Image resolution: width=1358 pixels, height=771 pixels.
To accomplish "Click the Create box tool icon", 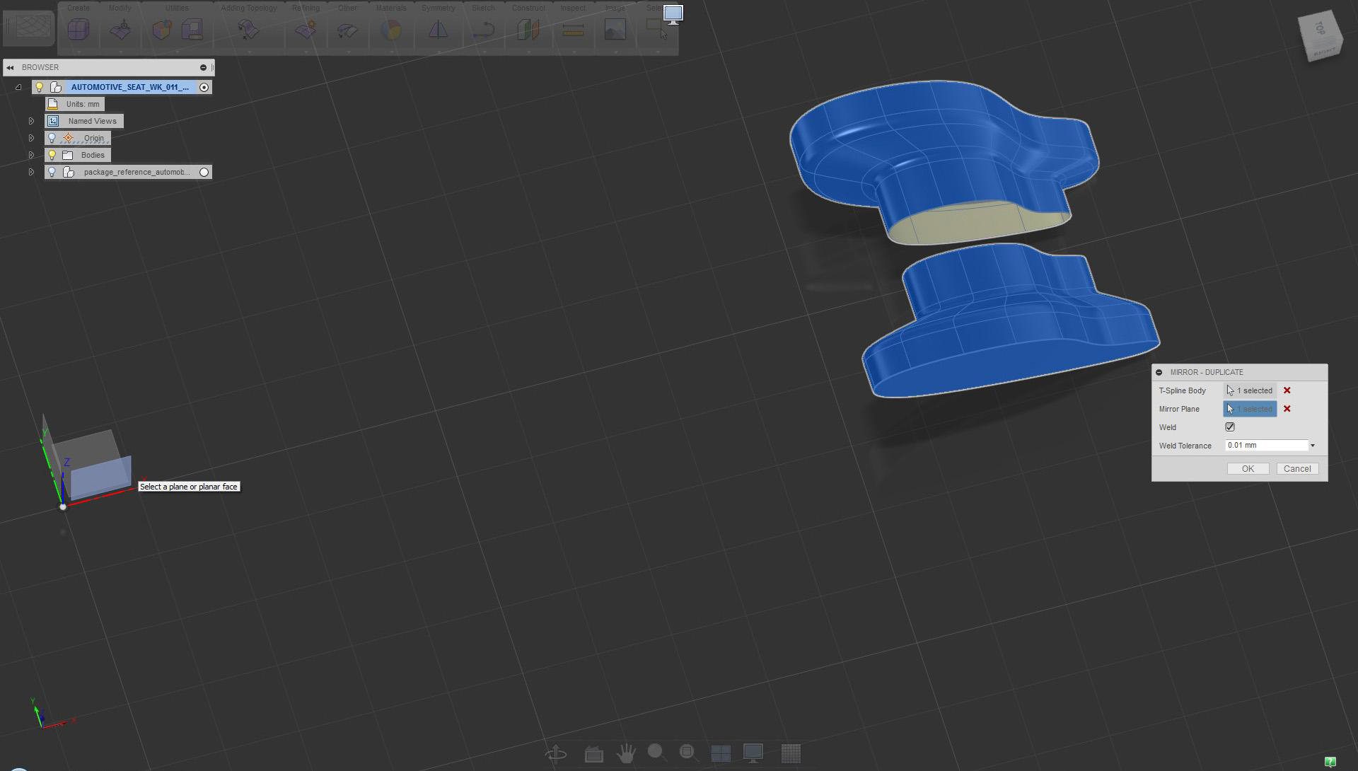I will (x=78, y=30).
